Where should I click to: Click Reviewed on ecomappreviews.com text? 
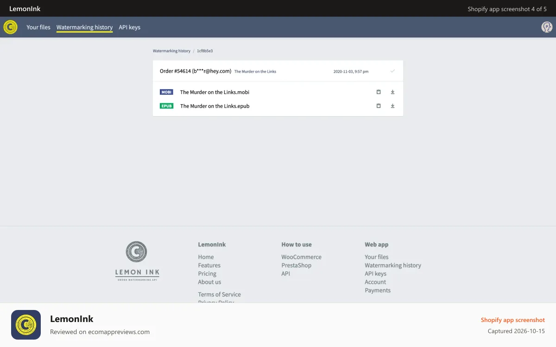pyautogui.click(x=100, y=332)
